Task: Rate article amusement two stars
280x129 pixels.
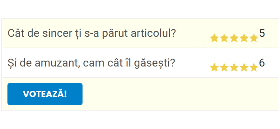Action: 224,67
